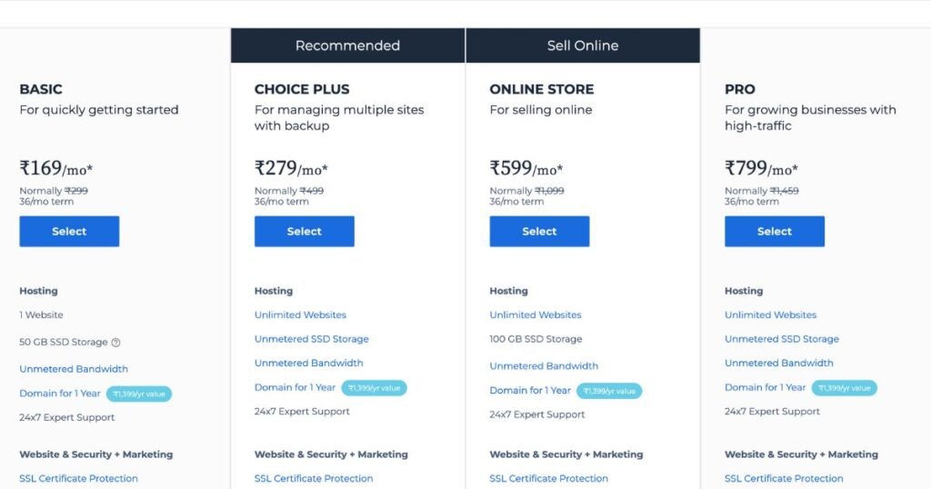Open Domain for 1 Year under Choice Plus
The height and width of the screenshot is (489, 931).
295,387
